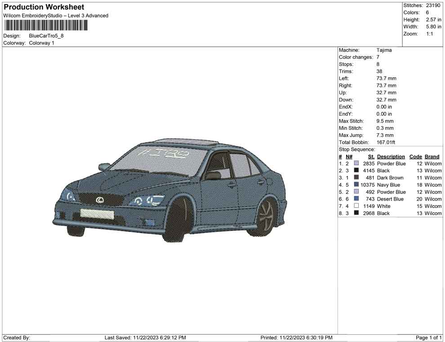Click stitch count '10375' for Navy Blue
This screenshot has height=342, width=445.
[368, 185]
